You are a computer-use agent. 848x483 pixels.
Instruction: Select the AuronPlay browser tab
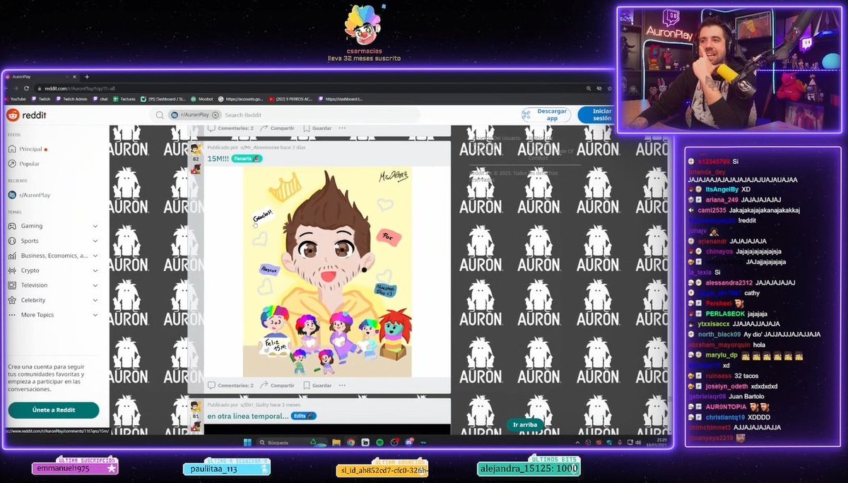(x=42, y=76)
